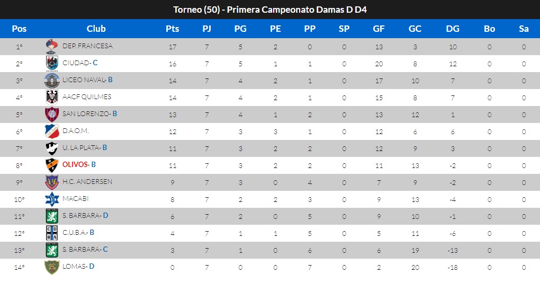Click the San Lorenzo club crest

(x=51, y=114)
